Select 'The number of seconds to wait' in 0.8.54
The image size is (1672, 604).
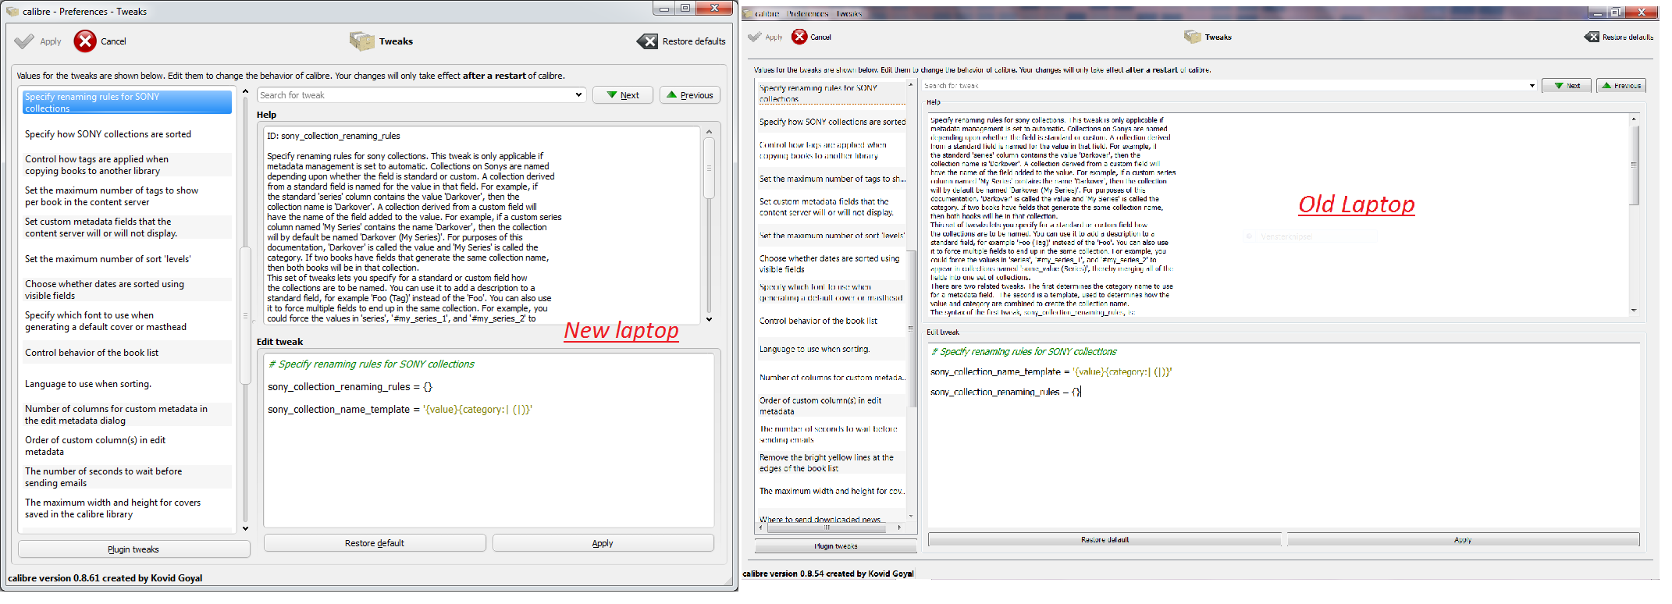(x=832, y=435)
